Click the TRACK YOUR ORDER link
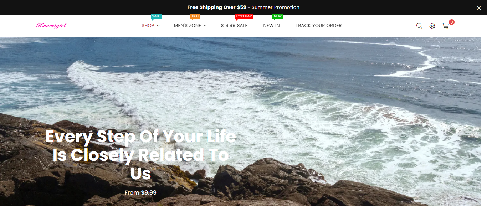The height and width of the screenshot is (206, 487). pos(319,26)
